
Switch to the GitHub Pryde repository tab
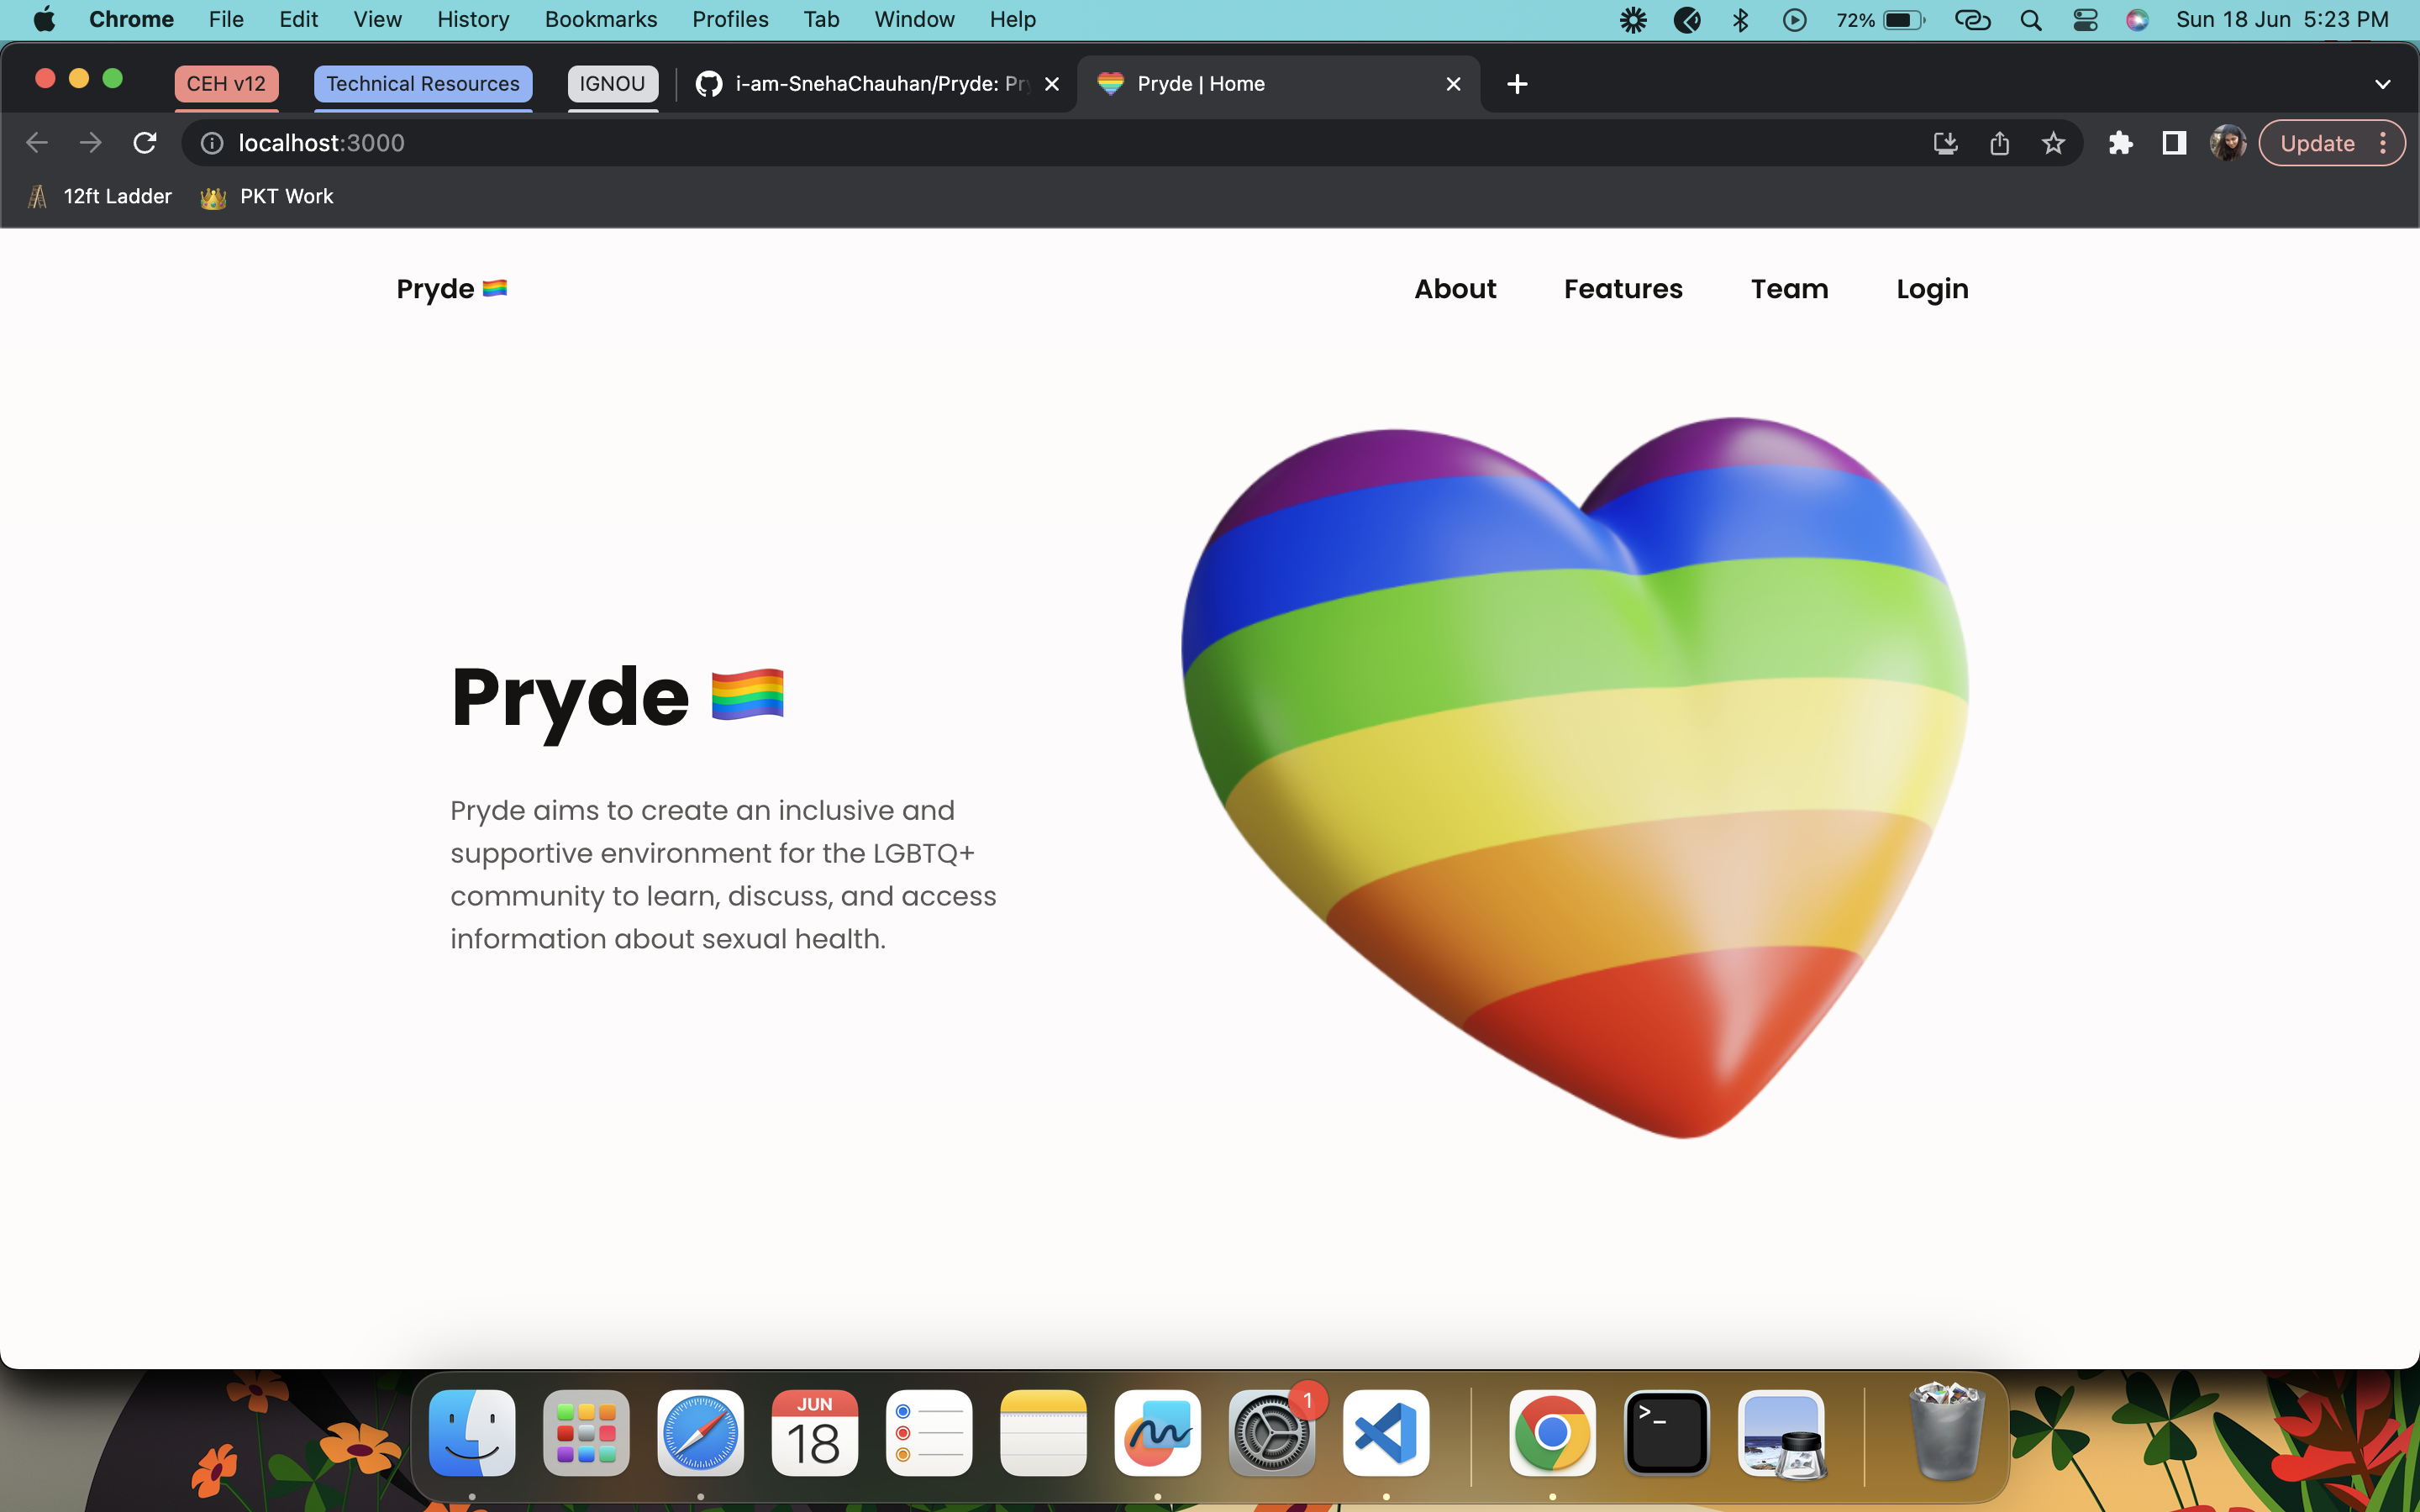coord(870,84)
